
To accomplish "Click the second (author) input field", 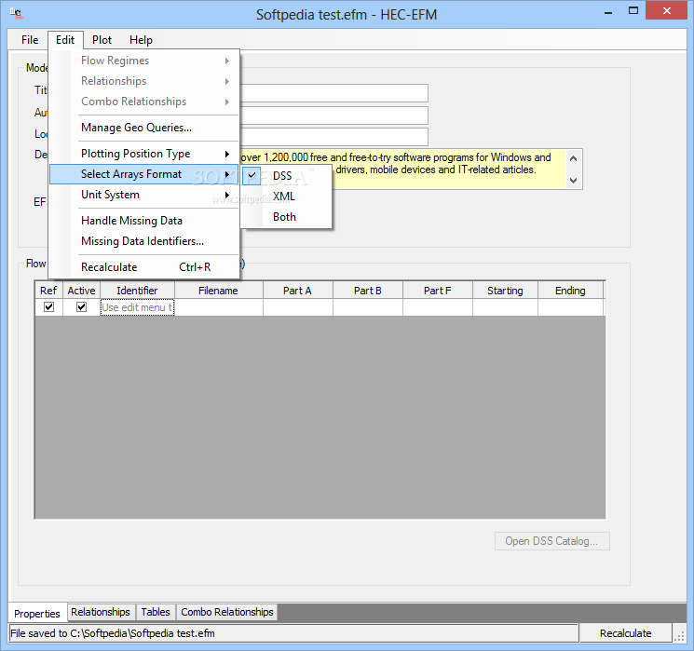I will tap(333, 115).
